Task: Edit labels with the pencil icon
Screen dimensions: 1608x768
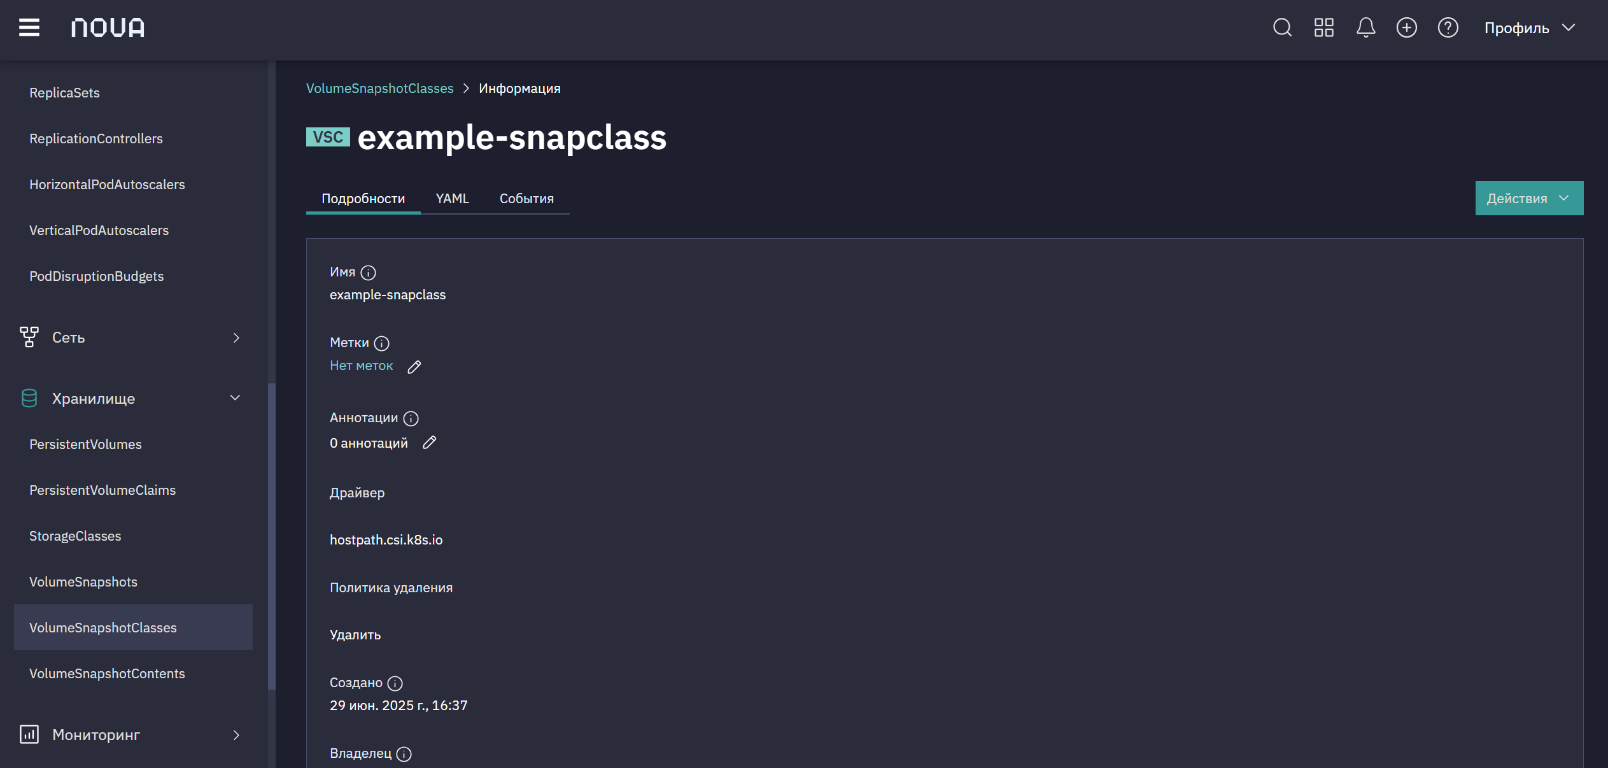Action: point(414,367)
